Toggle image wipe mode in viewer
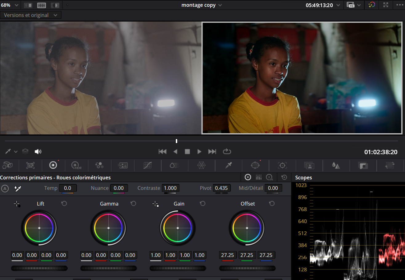 click(x=28, y=5)
